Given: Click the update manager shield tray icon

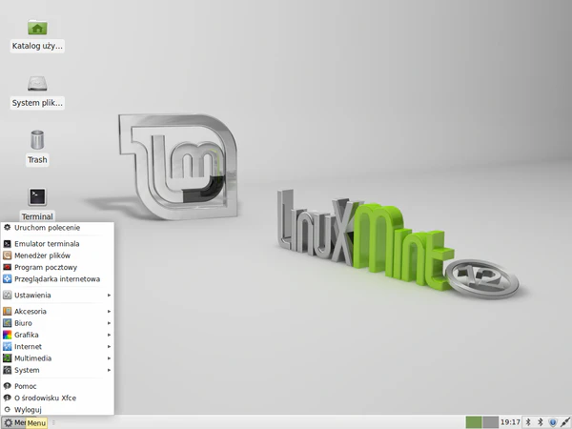Looking at the screenshot, I should coord(552,421).
